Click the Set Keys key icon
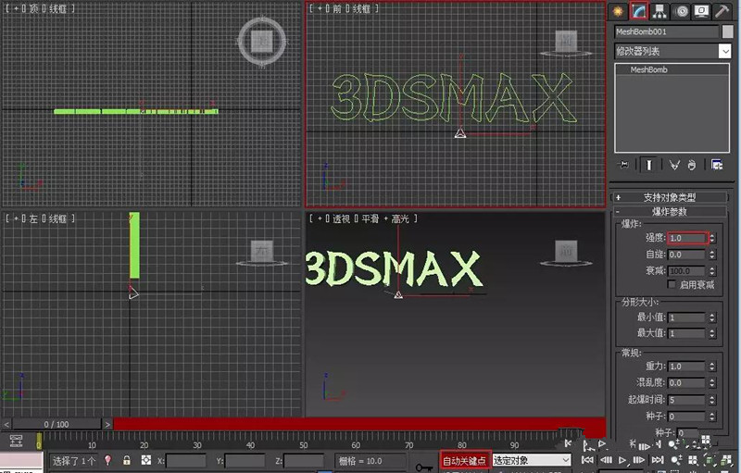The height and width of the screenshot is (473, 741). tap(423, 467)
